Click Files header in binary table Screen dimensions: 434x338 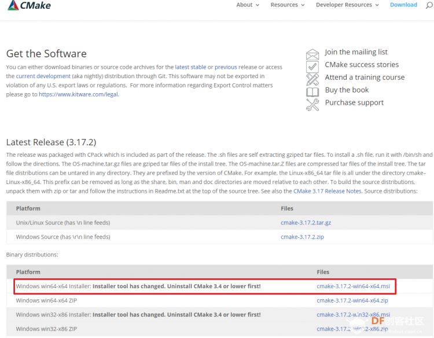click(x=323, y=272)
